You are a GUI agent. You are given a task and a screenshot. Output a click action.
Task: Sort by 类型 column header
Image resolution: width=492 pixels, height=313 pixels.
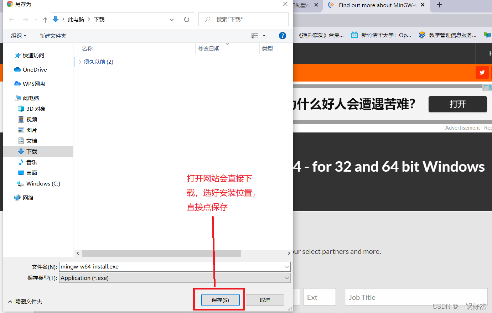[x=268, y=48]
